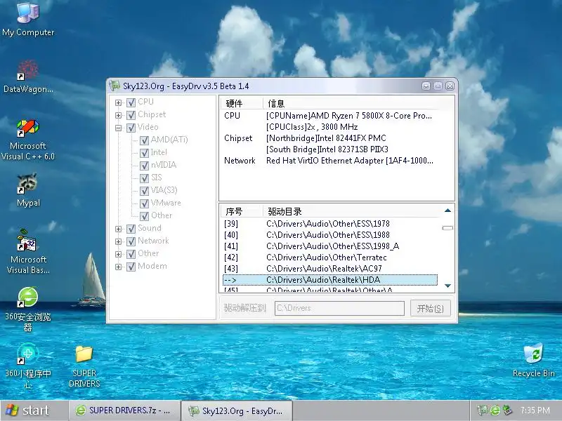Click the EasyDrv title bar app icon
Screen dimensions: 562x421
[115, 86]
